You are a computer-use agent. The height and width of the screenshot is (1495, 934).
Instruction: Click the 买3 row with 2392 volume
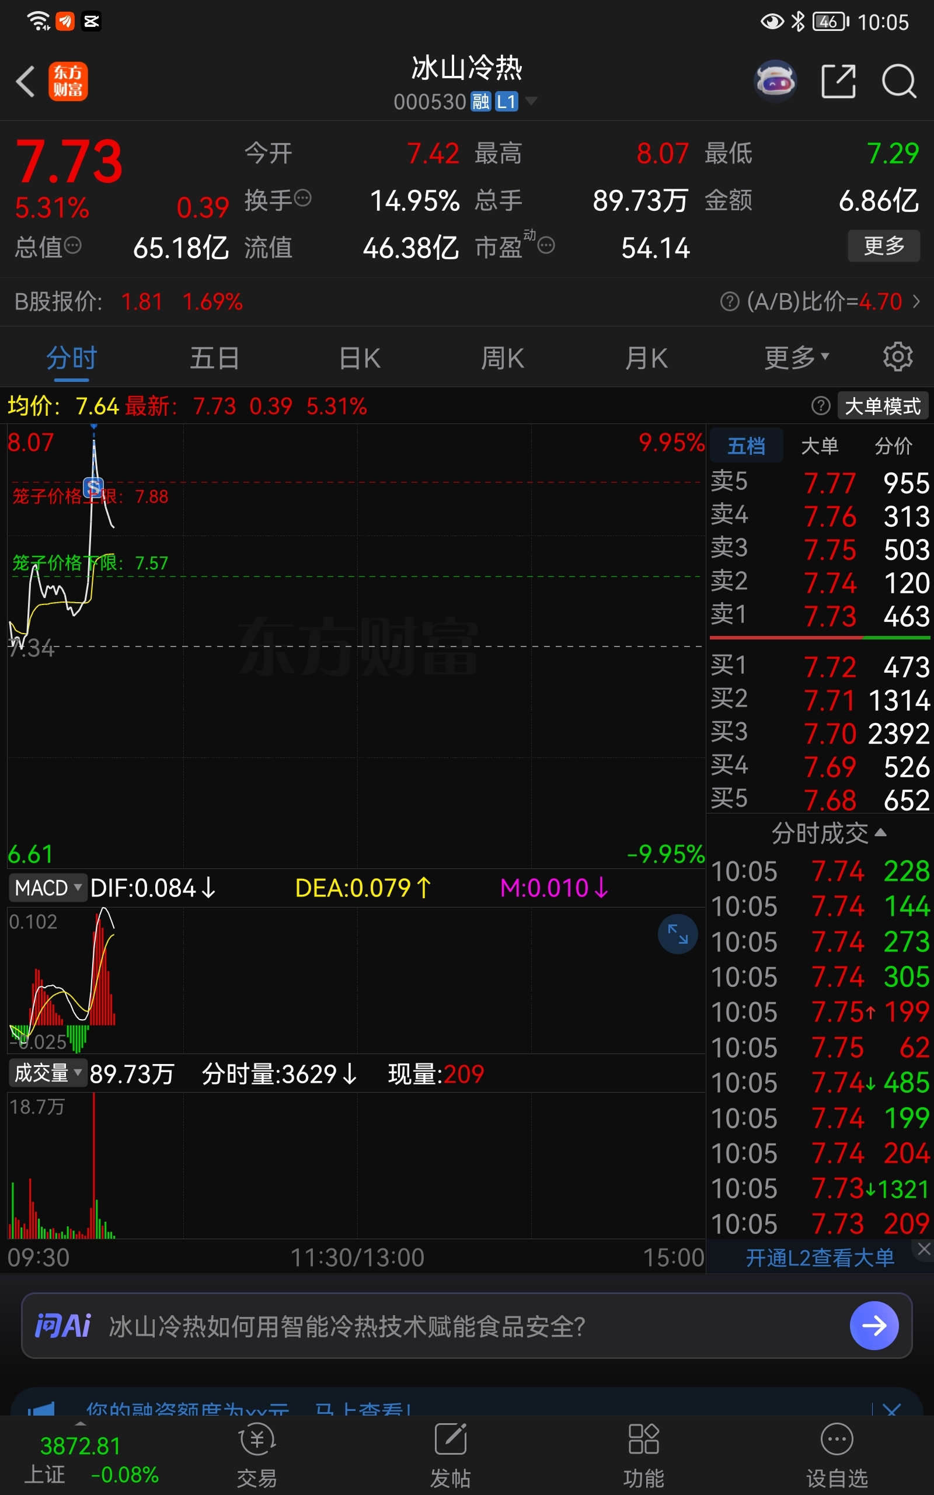coord(820,733)
